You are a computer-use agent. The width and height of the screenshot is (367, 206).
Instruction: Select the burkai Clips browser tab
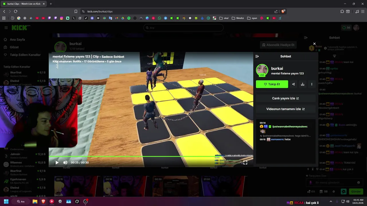pyautogui.click(x=24, y=4)
